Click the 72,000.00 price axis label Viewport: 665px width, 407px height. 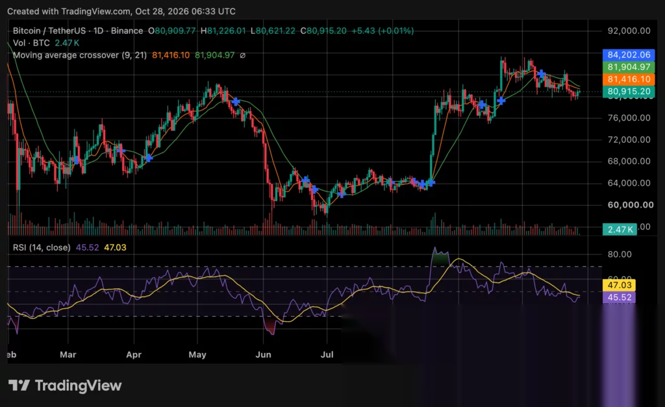click(629, 140)
